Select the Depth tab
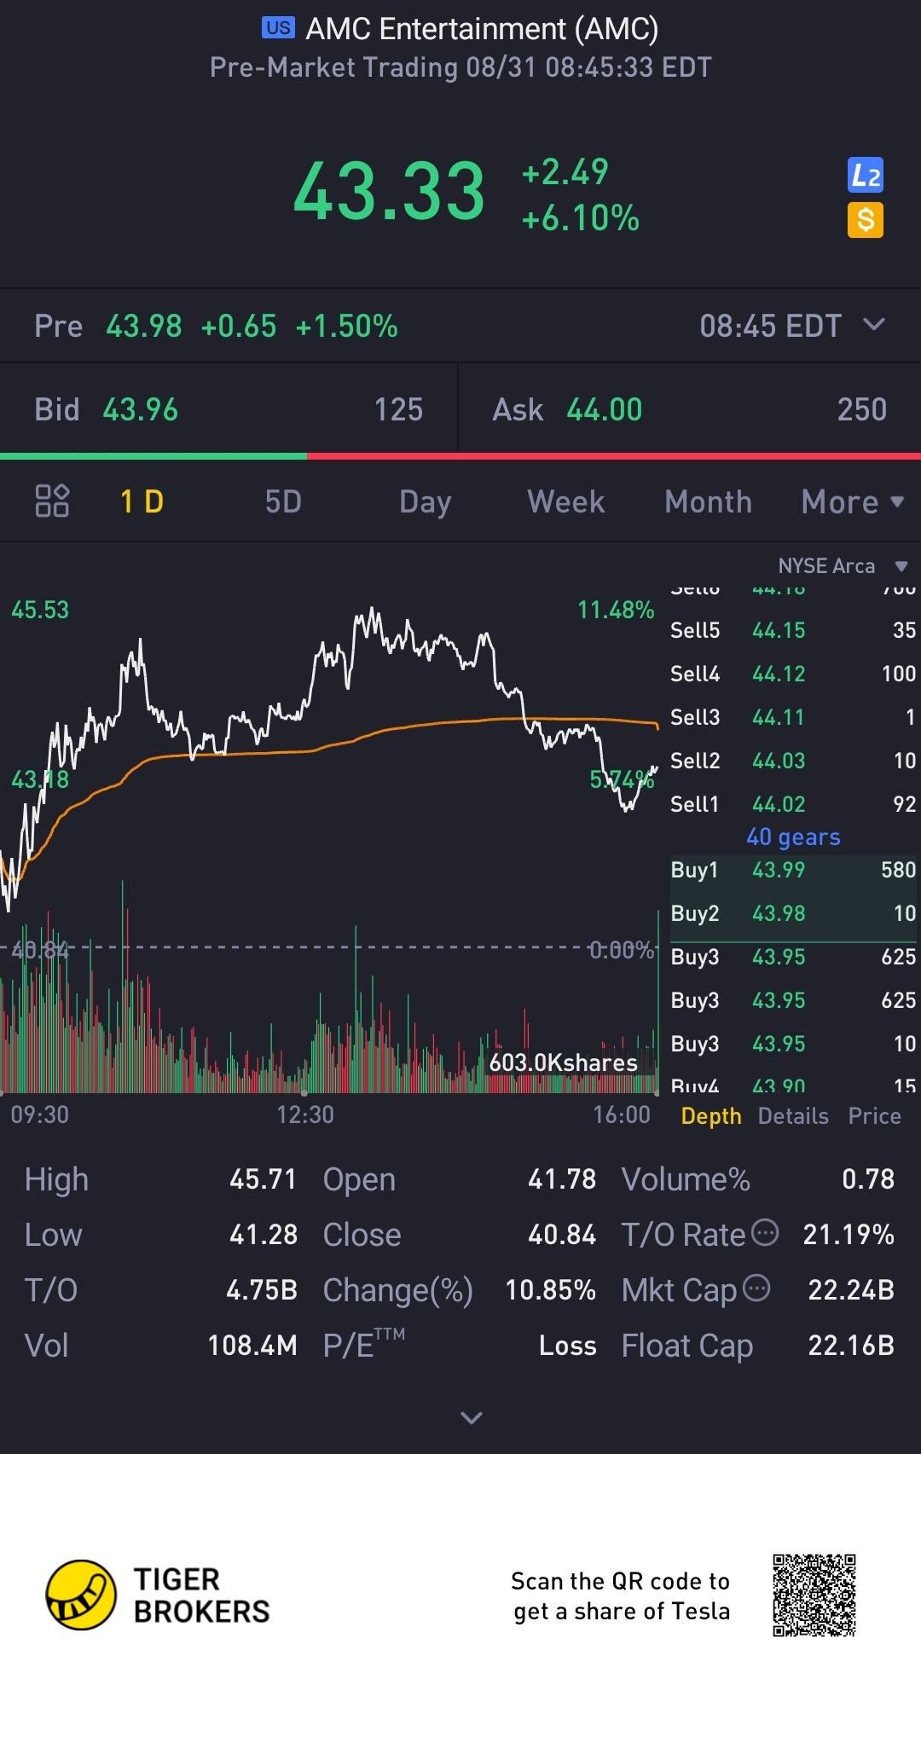The height and width of the screenshot is (1737, 921). [x=711, y=1116]
